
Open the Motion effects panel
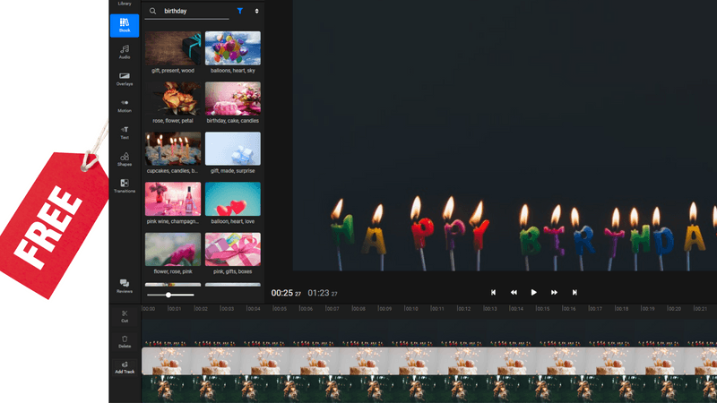[x=125, y=105]
